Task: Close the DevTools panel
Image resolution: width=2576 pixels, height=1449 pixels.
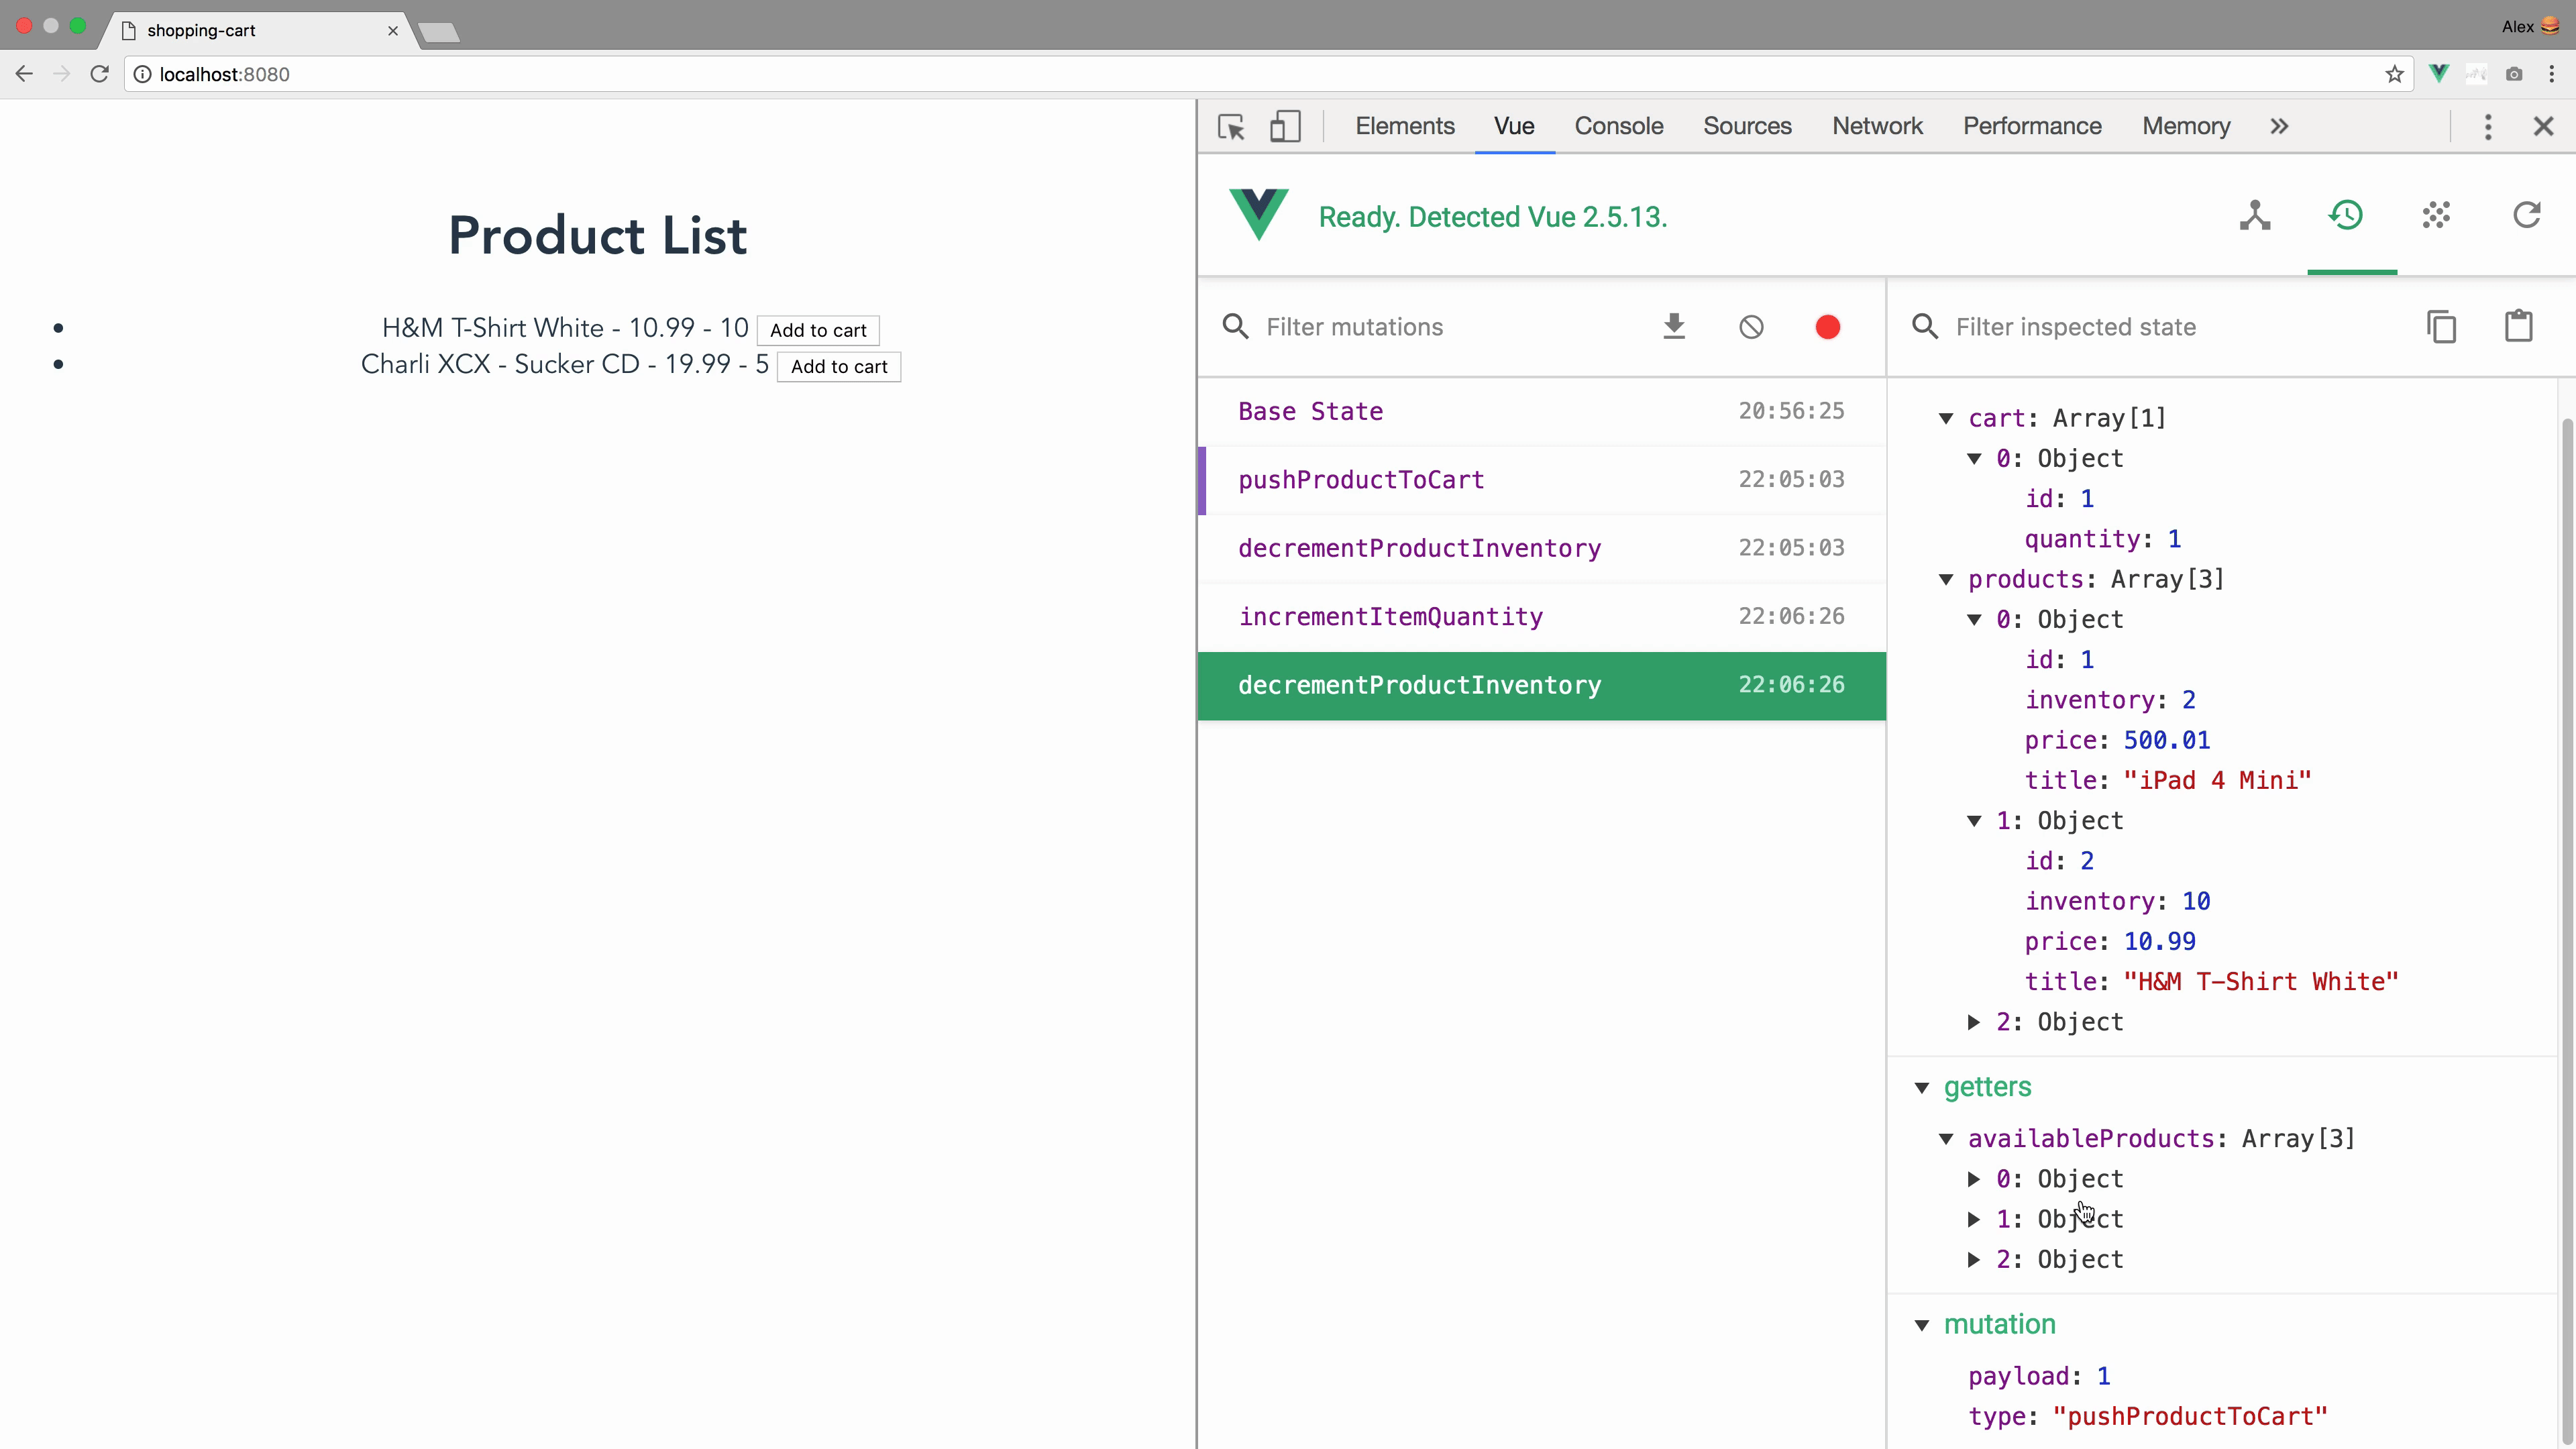Action: click(x=2544, y=127)
